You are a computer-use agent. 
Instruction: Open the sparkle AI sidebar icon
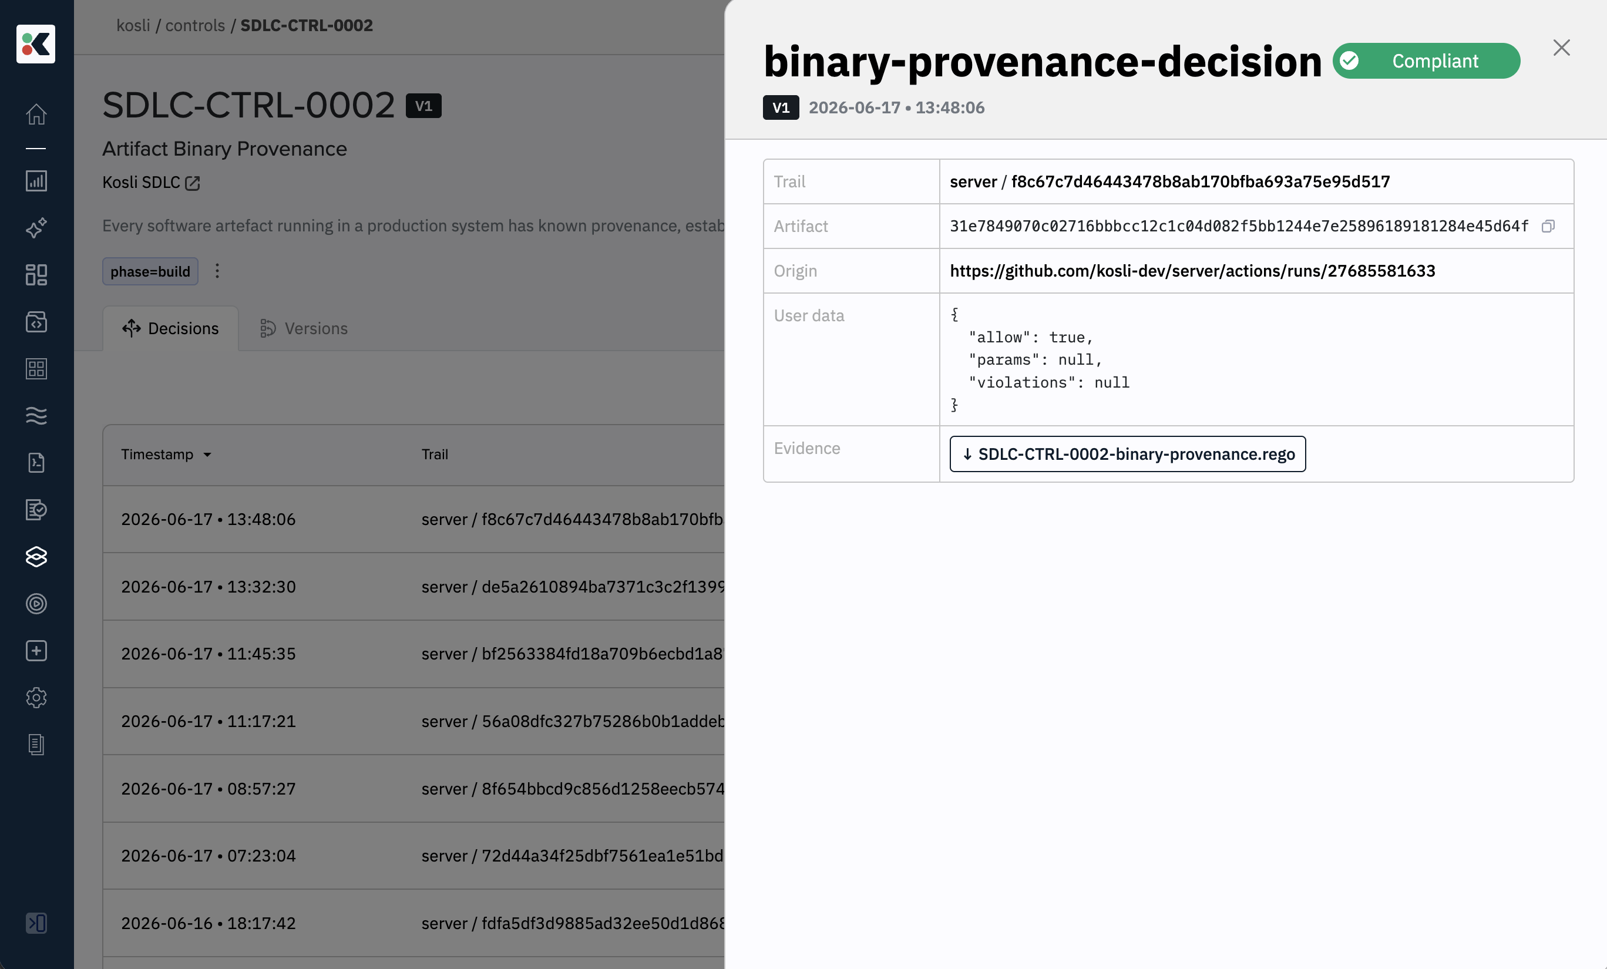[36, 228]
